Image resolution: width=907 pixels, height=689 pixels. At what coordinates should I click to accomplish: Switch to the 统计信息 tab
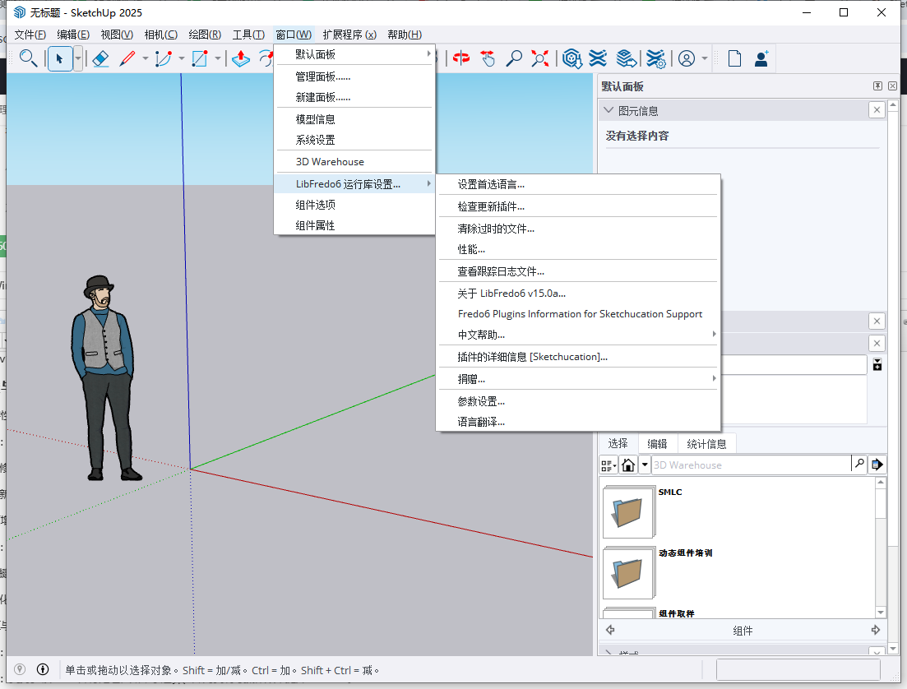706,444
